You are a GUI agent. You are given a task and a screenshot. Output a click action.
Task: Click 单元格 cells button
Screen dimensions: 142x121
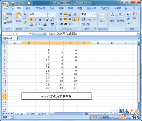click(x=121, y=18)
